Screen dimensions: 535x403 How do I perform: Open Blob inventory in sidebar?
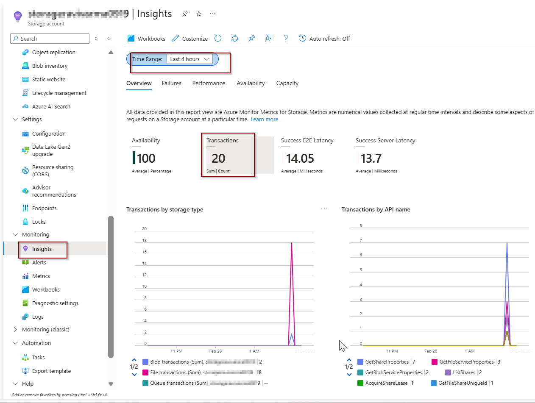coord(50,66)
